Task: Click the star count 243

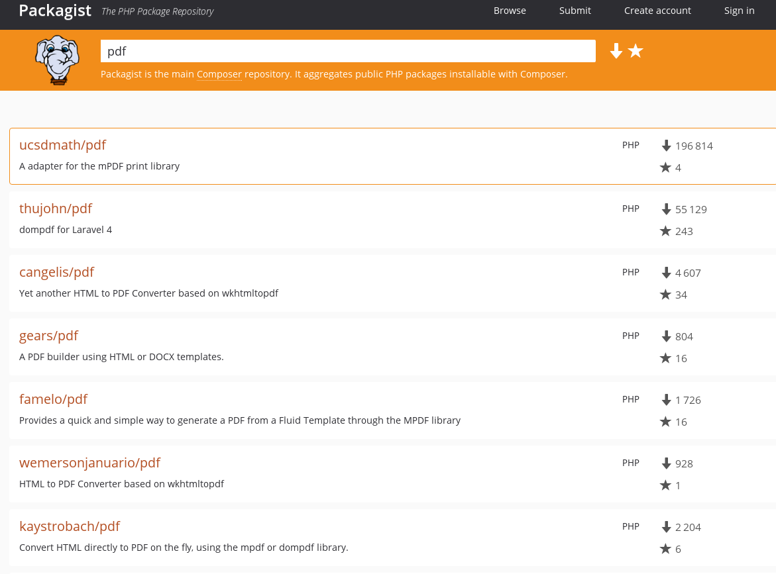Action: click(684, 231)
